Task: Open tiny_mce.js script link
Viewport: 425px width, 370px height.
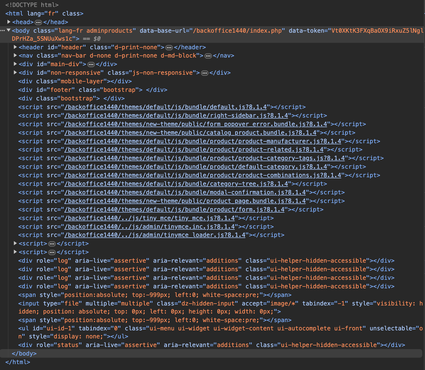Action: point(150,218)
